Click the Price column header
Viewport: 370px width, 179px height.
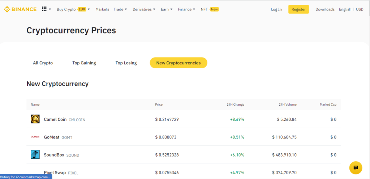pyautogui.click(x=159, y=105)
